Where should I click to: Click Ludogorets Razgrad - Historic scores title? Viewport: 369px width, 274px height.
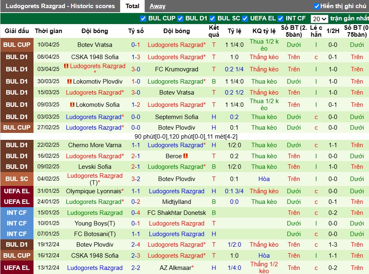[60, 6]
